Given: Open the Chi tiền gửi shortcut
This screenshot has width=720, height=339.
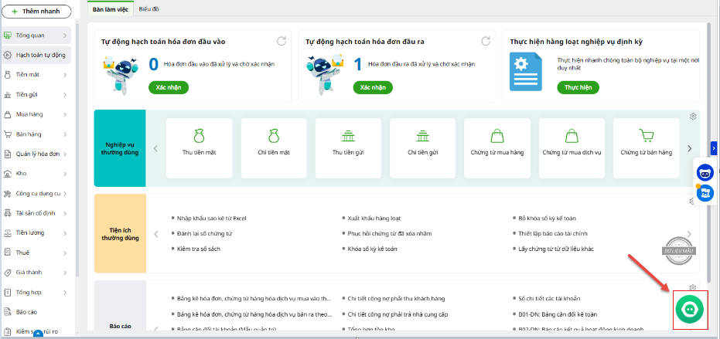Looking at the screenshot, I should (x=422, y=142).
